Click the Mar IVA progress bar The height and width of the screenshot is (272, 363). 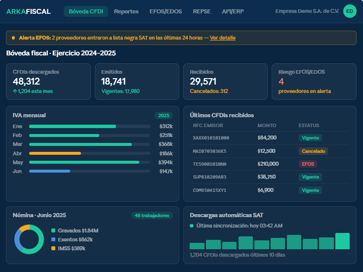click(x=89, y=144)
